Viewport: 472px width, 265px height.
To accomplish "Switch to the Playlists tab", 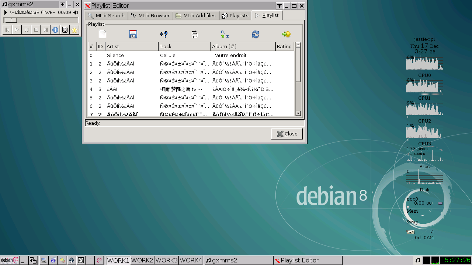I will 235,15.
